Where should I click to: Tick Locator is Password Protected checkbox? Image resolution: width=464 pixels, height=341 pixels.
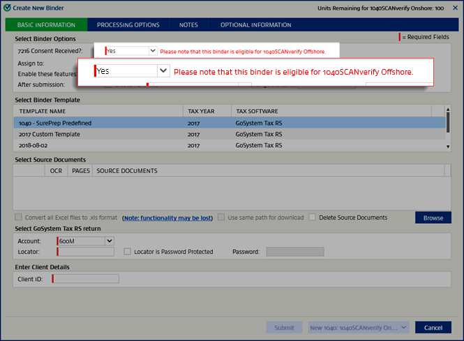(128, 252)
